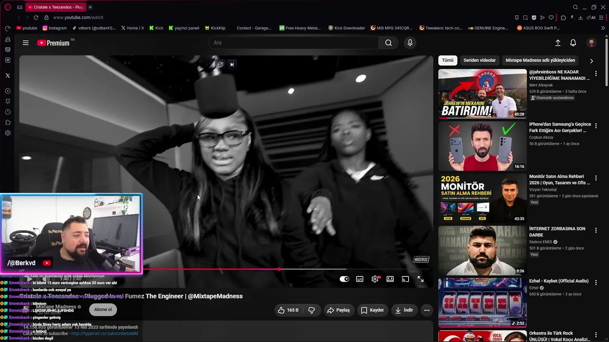Enter fullscreen in the video player
609x342 pixels.
(x=421, y=279)
